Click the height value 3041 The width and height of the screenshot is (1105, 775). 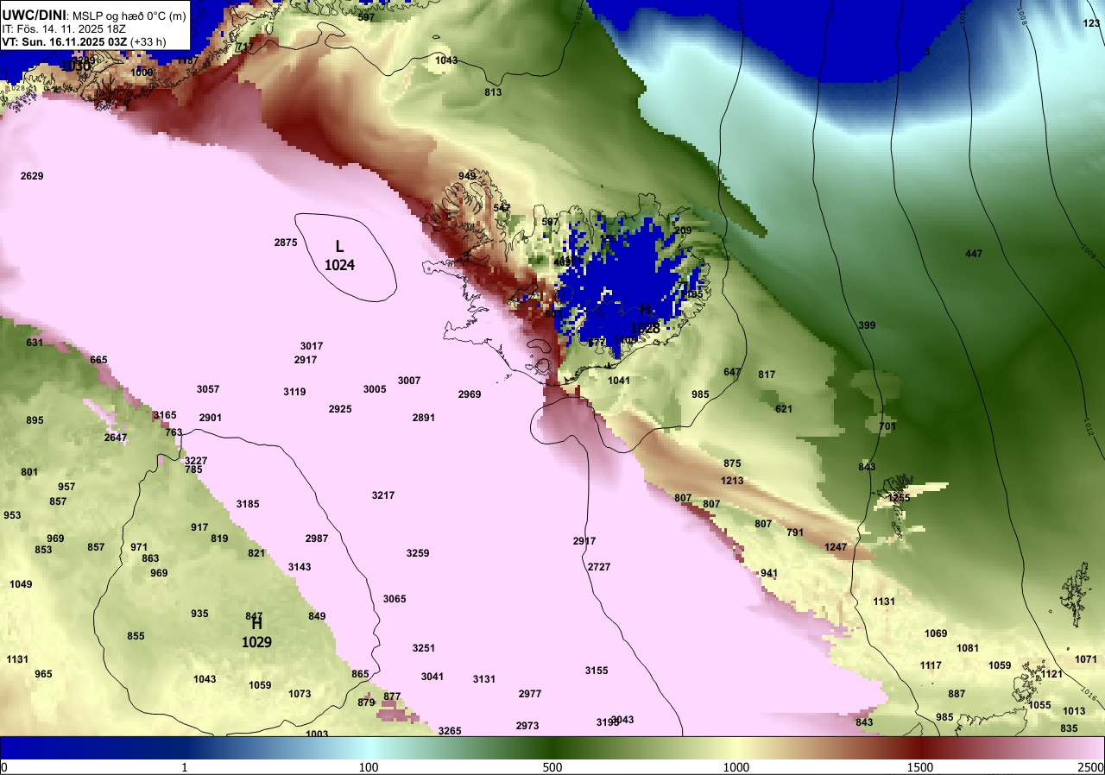pyautogui.click(x=433, y=677)
